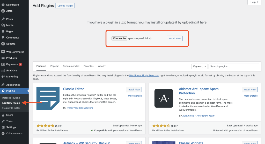Visit the Automattic Anti-spam Team link
265x144 pixels.
coord(198,116)
